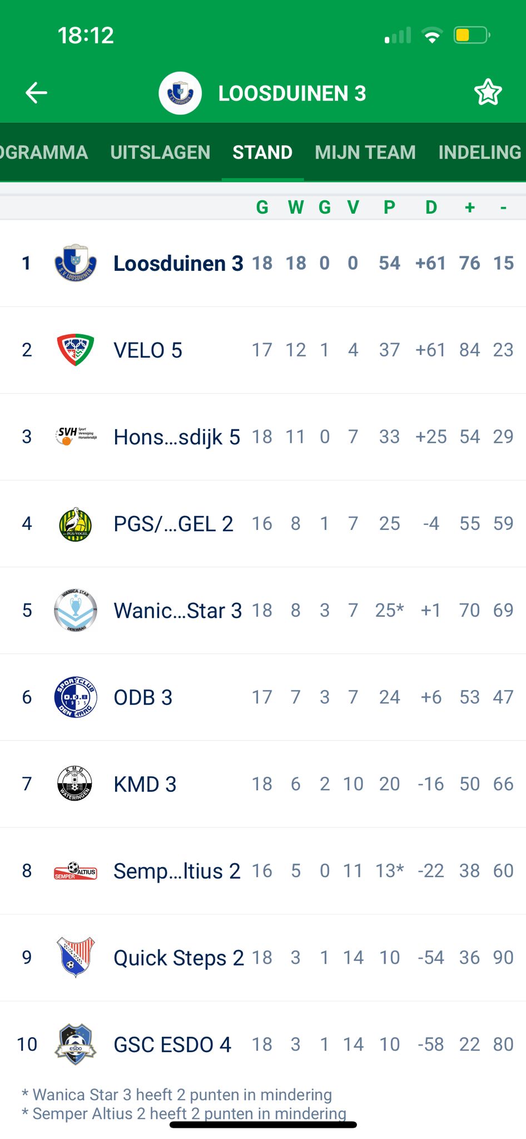Open the VELO 5 club crest
This screenshot has height=1139, width=526.
[76, 349]
